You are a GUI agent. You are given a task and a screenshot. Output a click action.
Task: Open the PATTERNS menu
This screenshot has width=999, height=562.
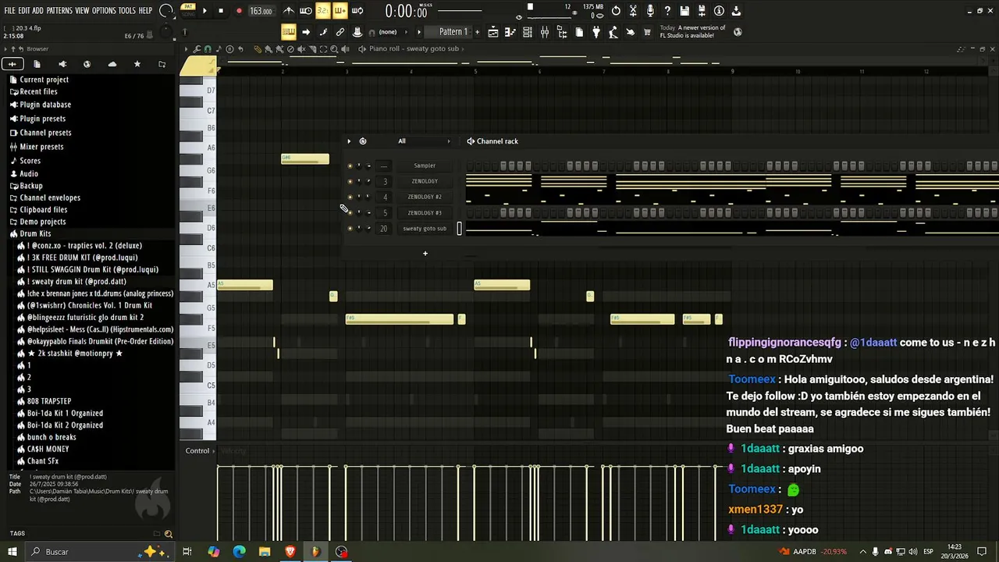point(59,11)
